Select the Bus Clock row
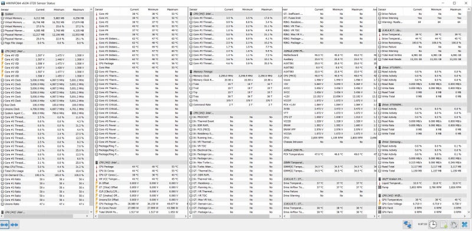Screen dimensions: 472x231 pyautogui.click(x=45, y=105)
